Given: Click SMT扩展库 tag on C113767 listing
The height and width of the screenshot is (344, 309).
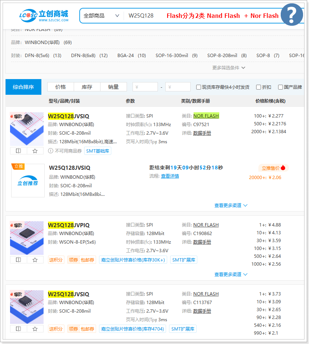Looking at the screenshot, I should [183, 329].
